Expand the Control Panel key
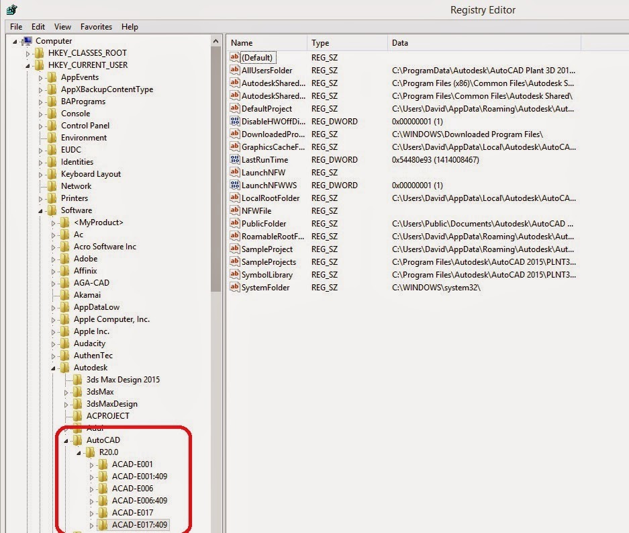Screen dimensions: 629x533 [40, 126]
